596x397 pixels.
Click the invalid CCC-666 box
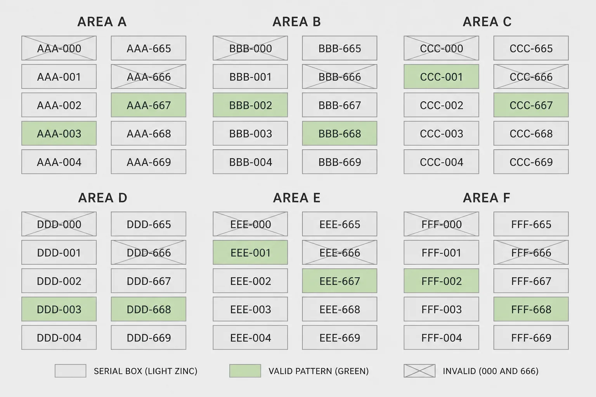tap(531, 76)
